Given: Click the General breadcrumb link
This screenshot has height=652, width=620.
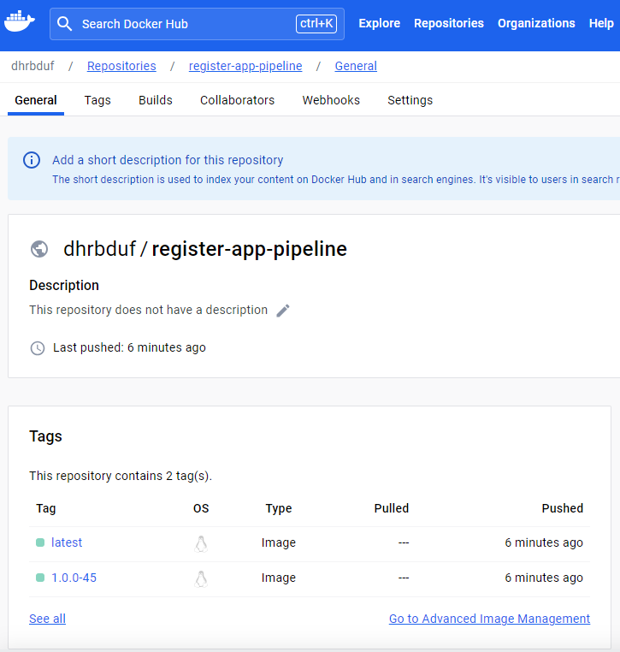Looking at the screenshot, I should [356, 66].
